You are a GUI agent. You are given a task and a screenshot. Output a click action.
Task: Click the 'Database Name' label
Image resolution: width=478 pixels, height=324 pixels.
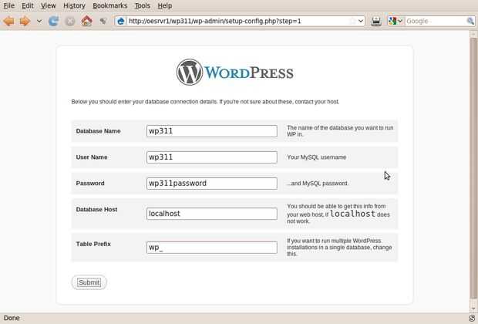(98, 131)
